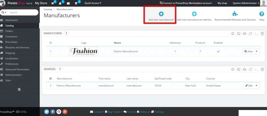Open the trophy notifications icon
The height and width of the screenshot is (116, 267).
click(x=76, y=3)
